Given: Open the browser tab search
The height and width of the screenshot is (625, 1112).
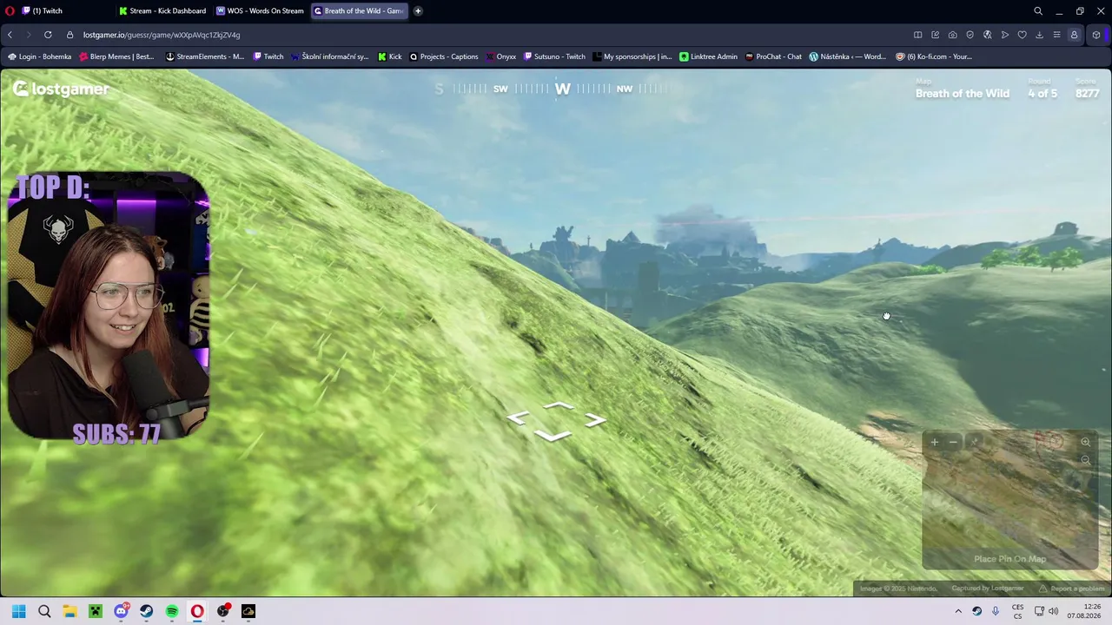Looking at the screenshot, I should coord(1038,11).
